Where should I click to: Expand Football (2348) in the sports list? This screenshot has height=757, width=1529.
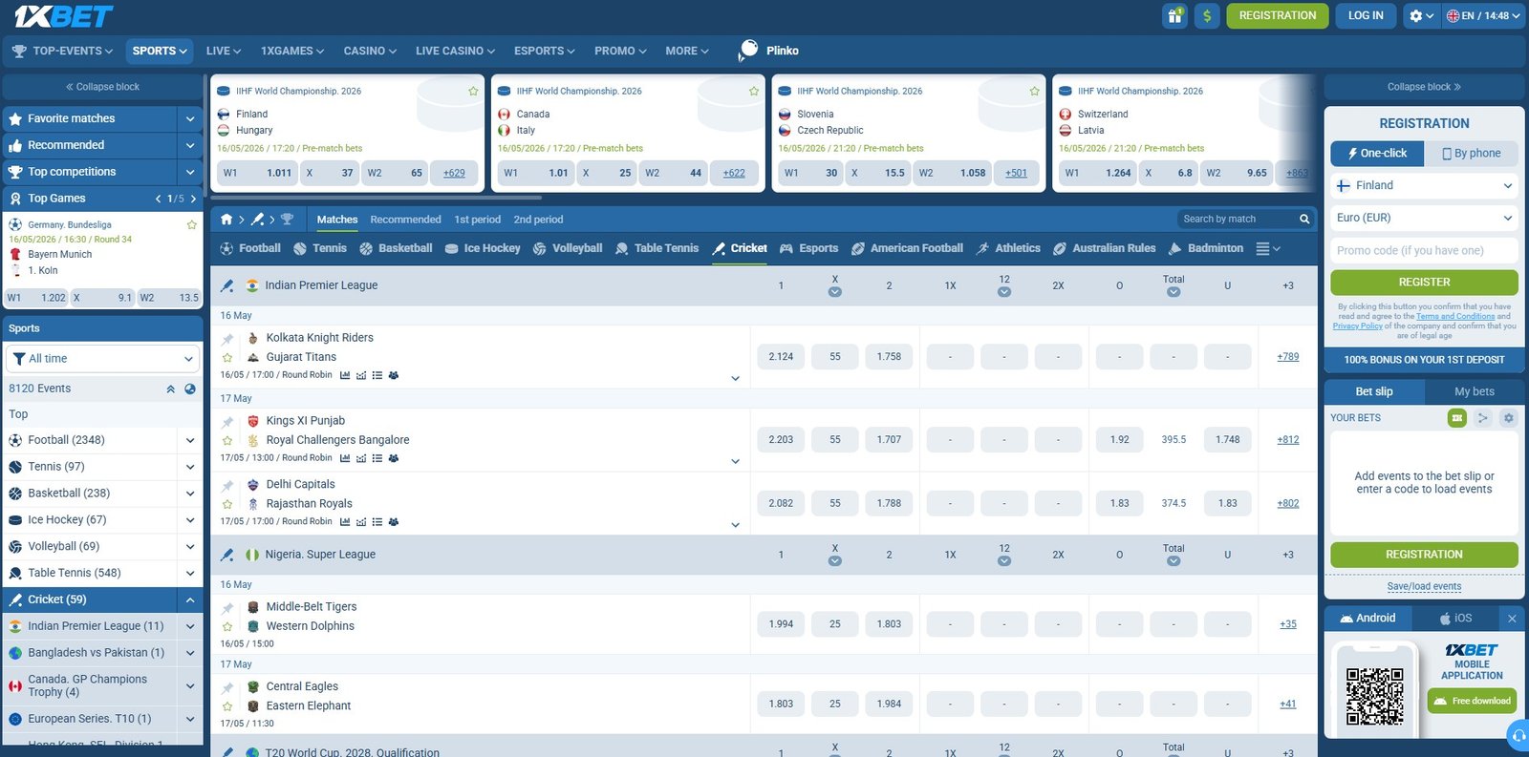pos(190,441)
